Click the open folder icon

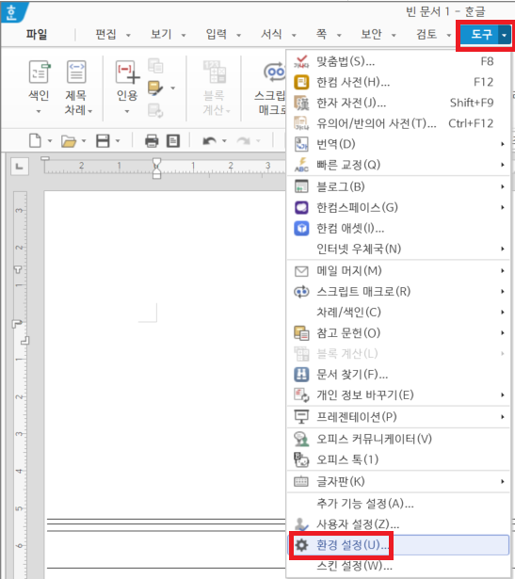pyautogui.click(x=69, y=141)
